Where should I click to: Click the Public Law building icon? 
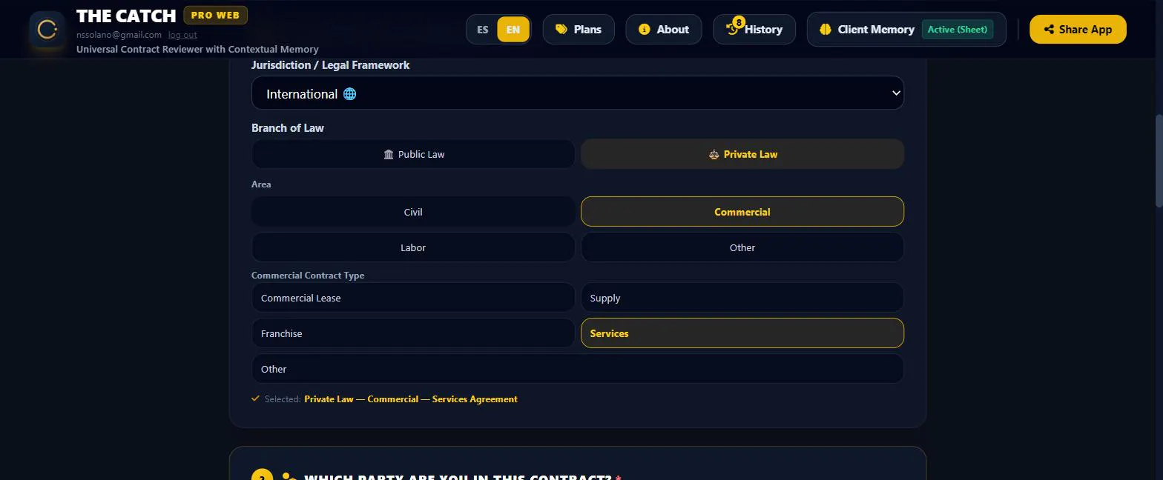click(x=389, y=154)
